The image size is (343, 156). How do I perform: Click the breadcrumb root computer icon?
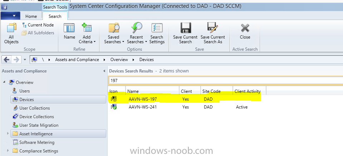[x=34, y=60]
